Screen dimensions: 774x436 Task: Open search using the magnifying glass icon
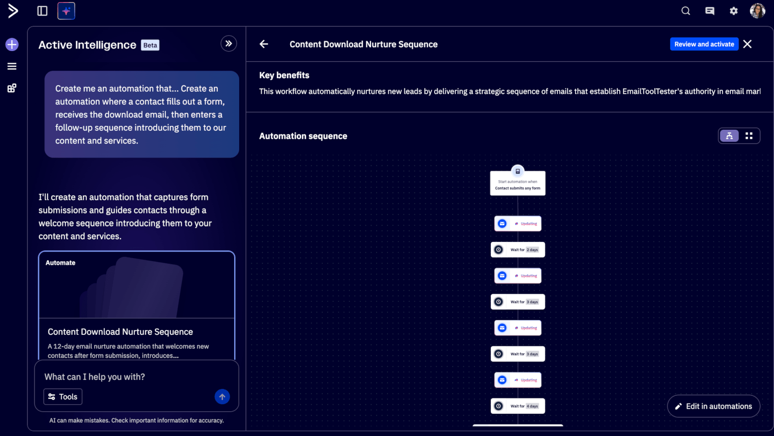685,10
